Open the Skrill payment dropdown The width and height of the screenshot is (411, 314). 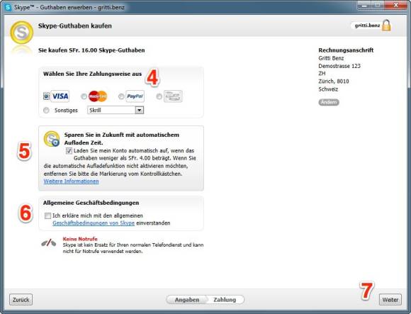click(x=116, y=111)
